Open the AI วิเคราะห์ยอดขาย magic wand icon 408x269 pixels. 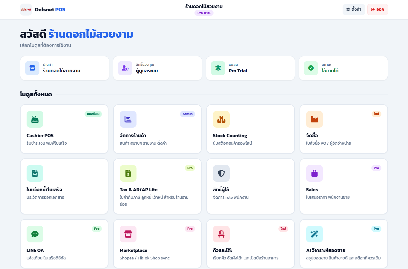tap(315, 234)
